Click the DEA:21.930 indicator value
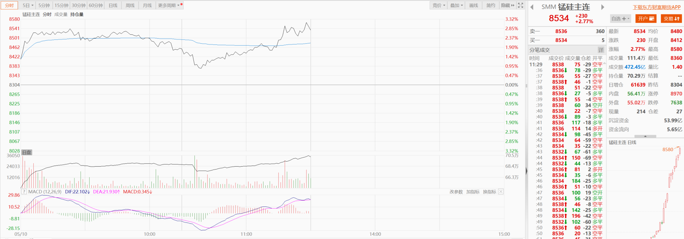This screenshot has height=239, width=684. (x=106, y=192)
